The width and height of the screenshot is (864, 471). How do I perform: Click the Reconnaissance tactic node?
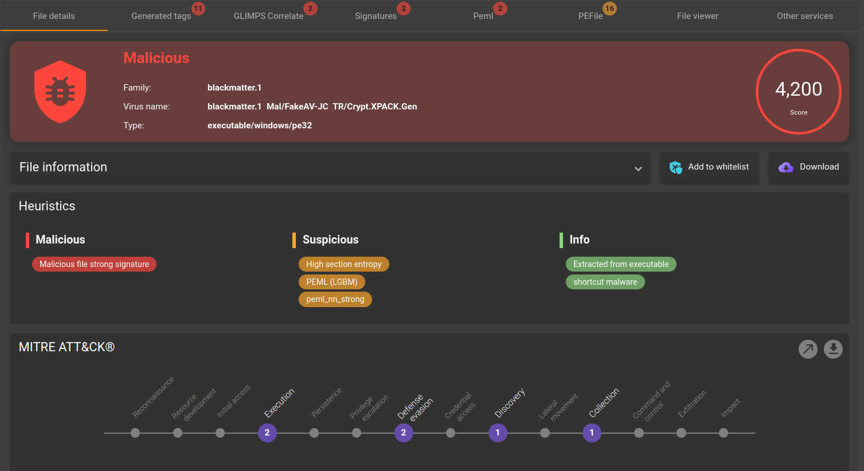pyautogui.click(x=135, y=433)
